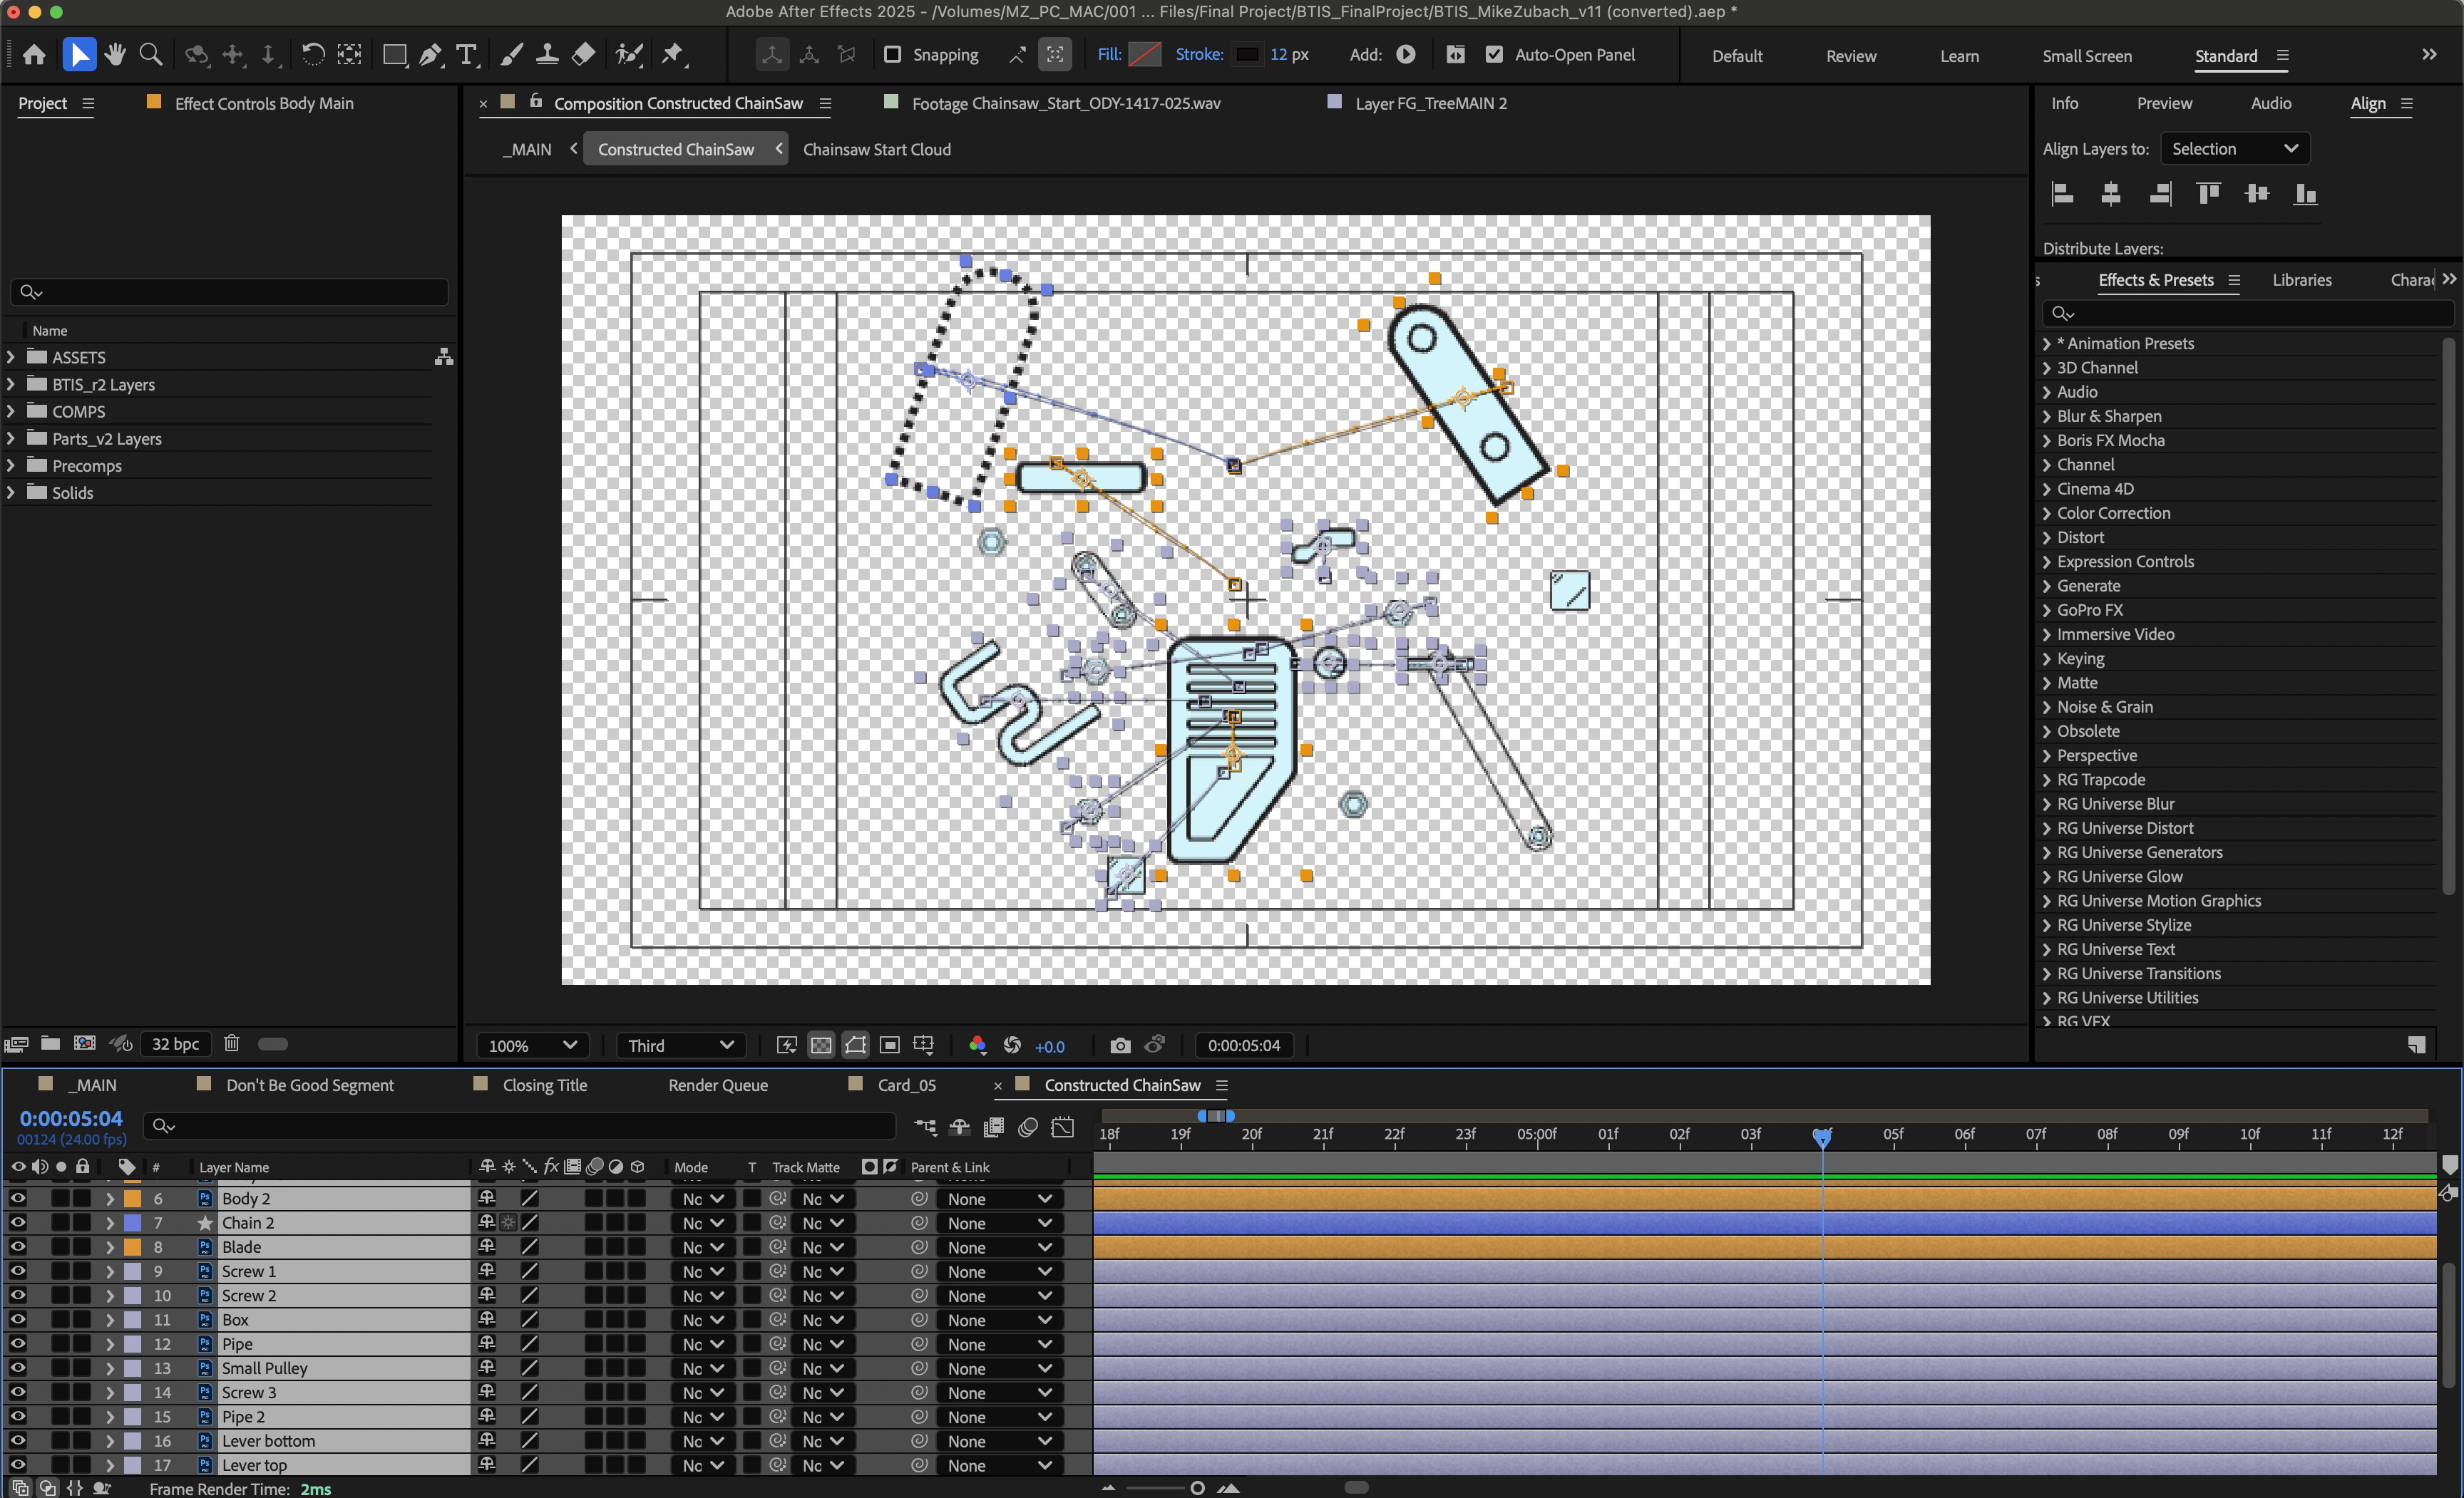
Task: Select the Rotation tool
Action: point(312,55)
